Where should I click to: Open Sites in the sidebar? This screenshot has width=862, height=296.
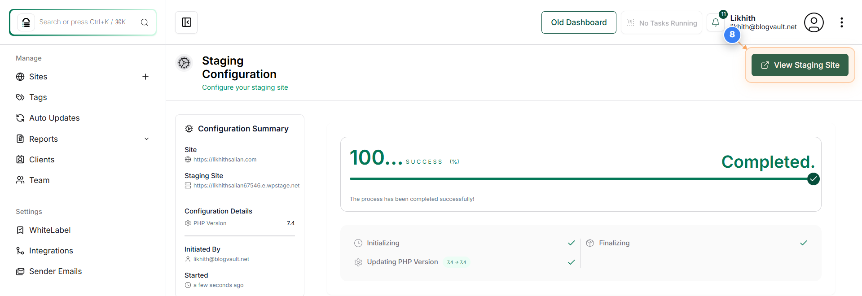click(38, 77)
